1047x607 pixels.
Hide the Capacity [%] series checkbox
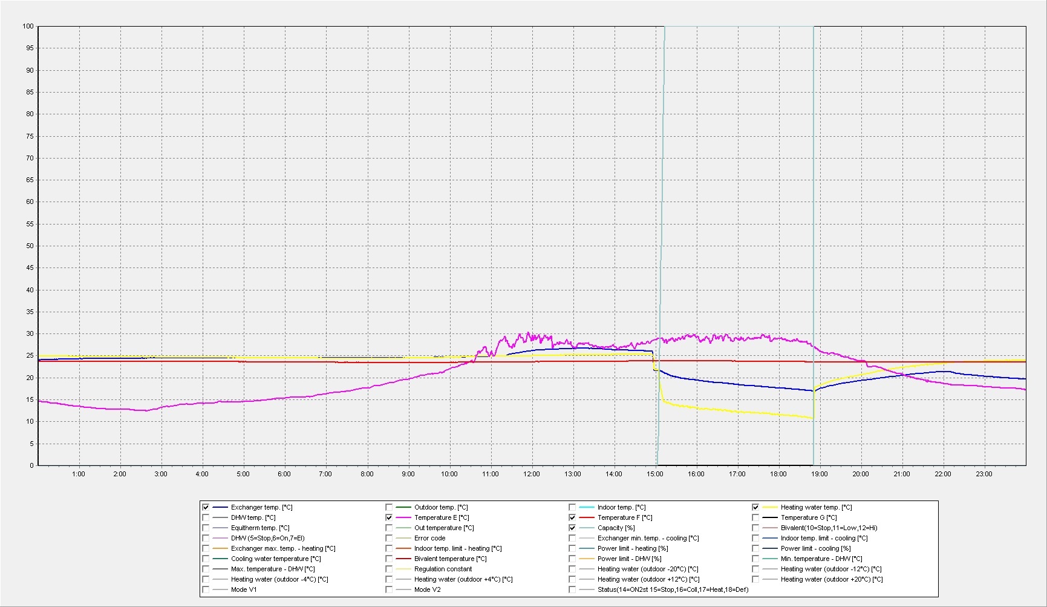pos(572,528)
